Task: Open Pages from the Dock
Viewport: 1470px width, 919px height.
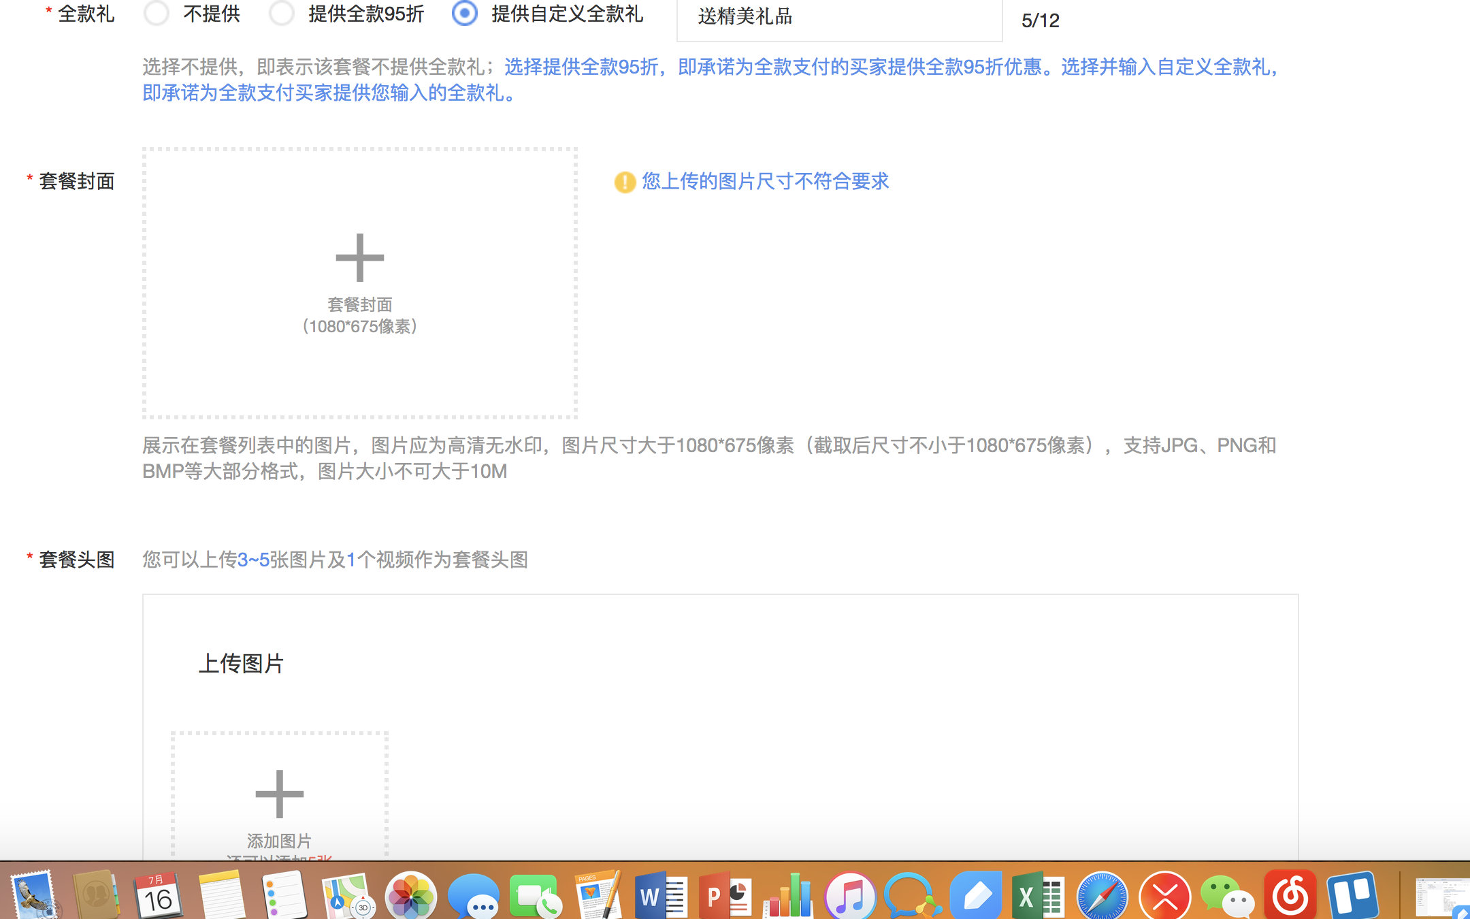Action: [599, 894]
